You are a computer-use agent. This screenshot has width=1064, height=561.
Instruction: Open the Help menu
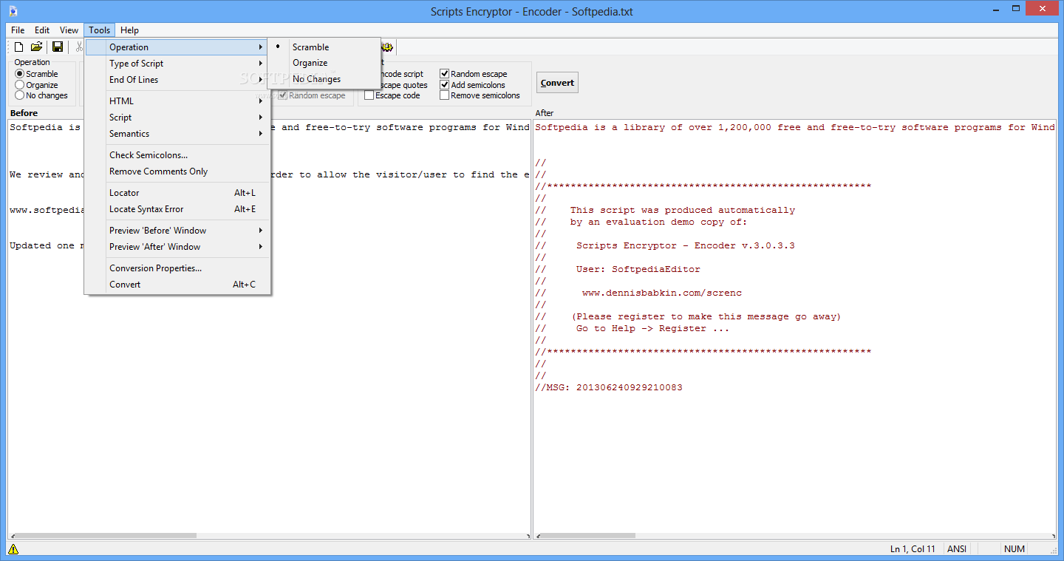point(129,30)
